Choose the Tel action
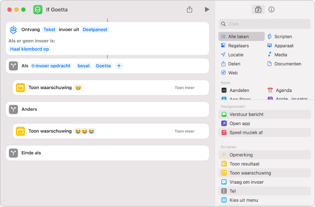 click(265, 191)
